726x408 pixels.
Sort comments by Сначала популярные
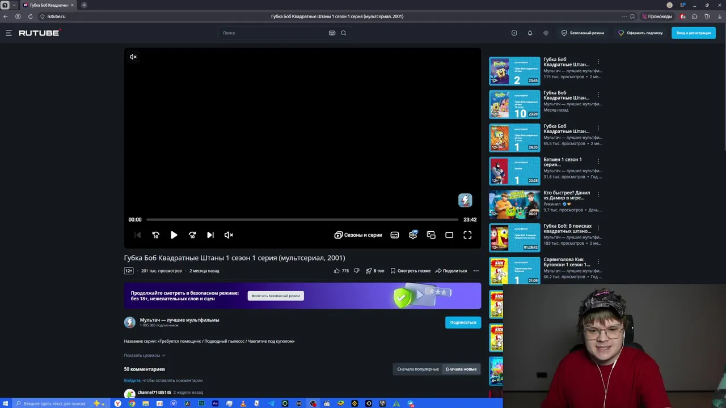[418, 369]
